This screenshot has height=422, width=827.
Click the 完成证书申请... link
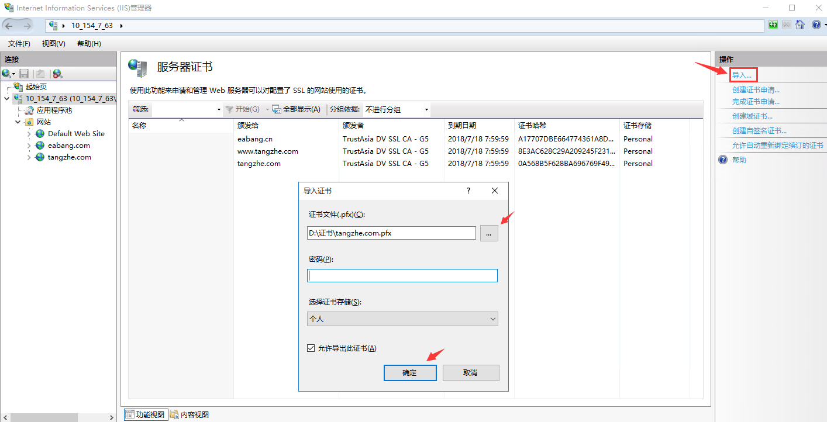[x=756, y=101]
